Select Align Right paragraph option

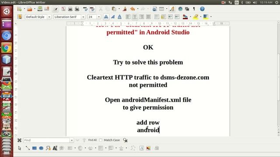coord(141,17)
